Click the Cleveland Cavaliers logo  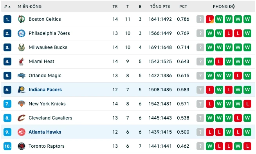pyautogui.click(x=22, y=118)
